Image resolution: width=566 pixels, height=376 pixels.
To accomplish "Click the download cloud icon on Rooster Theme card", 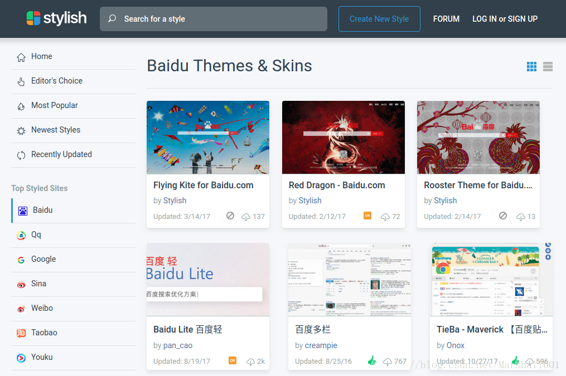I will 520,217.
